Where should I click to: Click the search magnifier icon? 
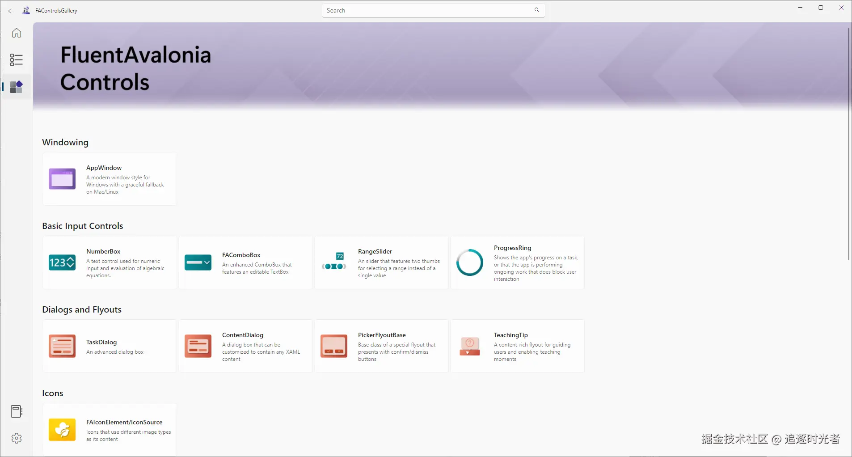(537, 10)
